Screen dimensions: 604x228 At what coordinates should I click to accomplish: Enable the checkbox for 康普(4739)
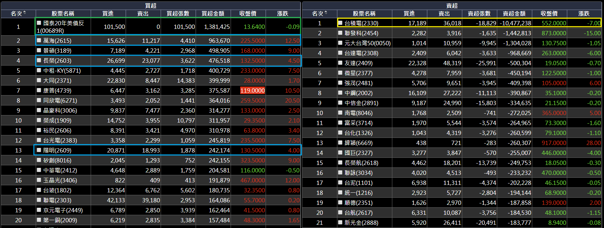[x=40, y=90]
